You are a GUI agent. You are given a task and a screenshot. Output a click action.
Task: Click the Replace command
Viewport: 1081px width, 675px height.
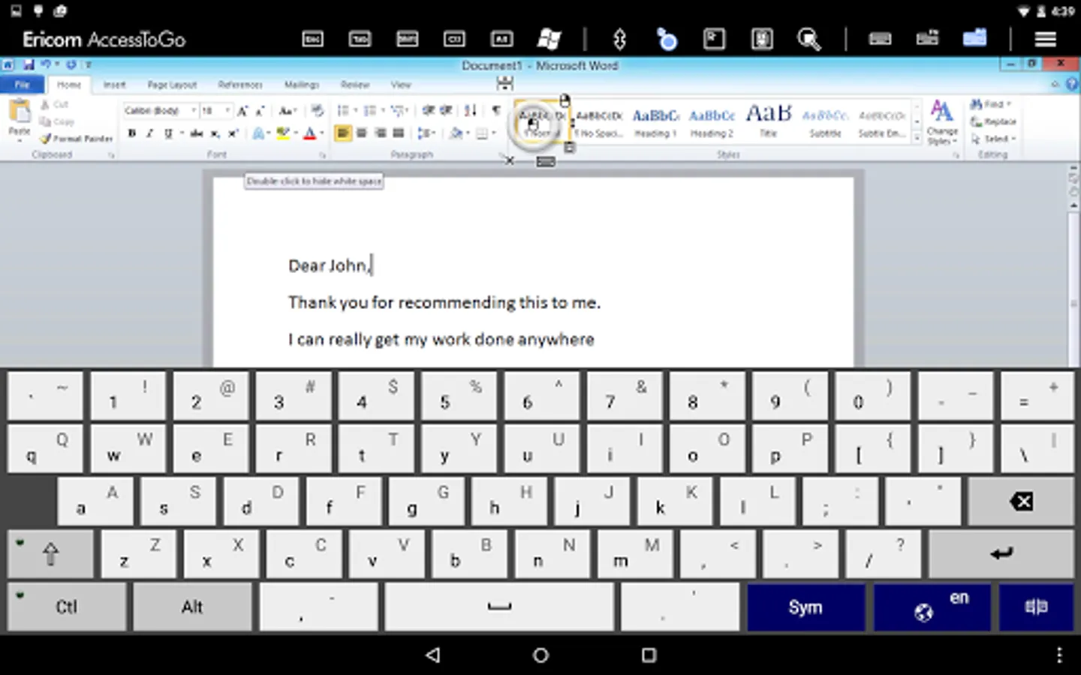pos(993,121)
